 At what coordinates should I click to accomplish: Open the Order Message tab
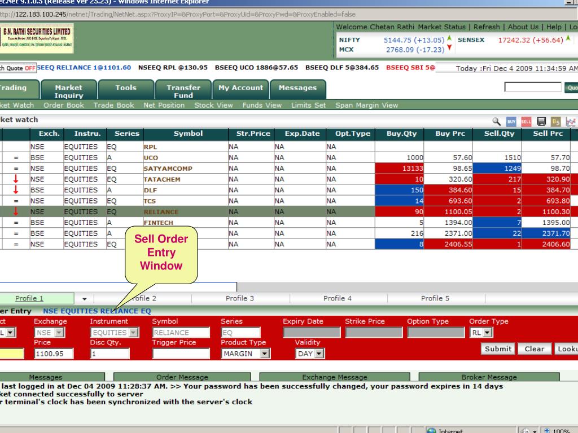[182, 377]
